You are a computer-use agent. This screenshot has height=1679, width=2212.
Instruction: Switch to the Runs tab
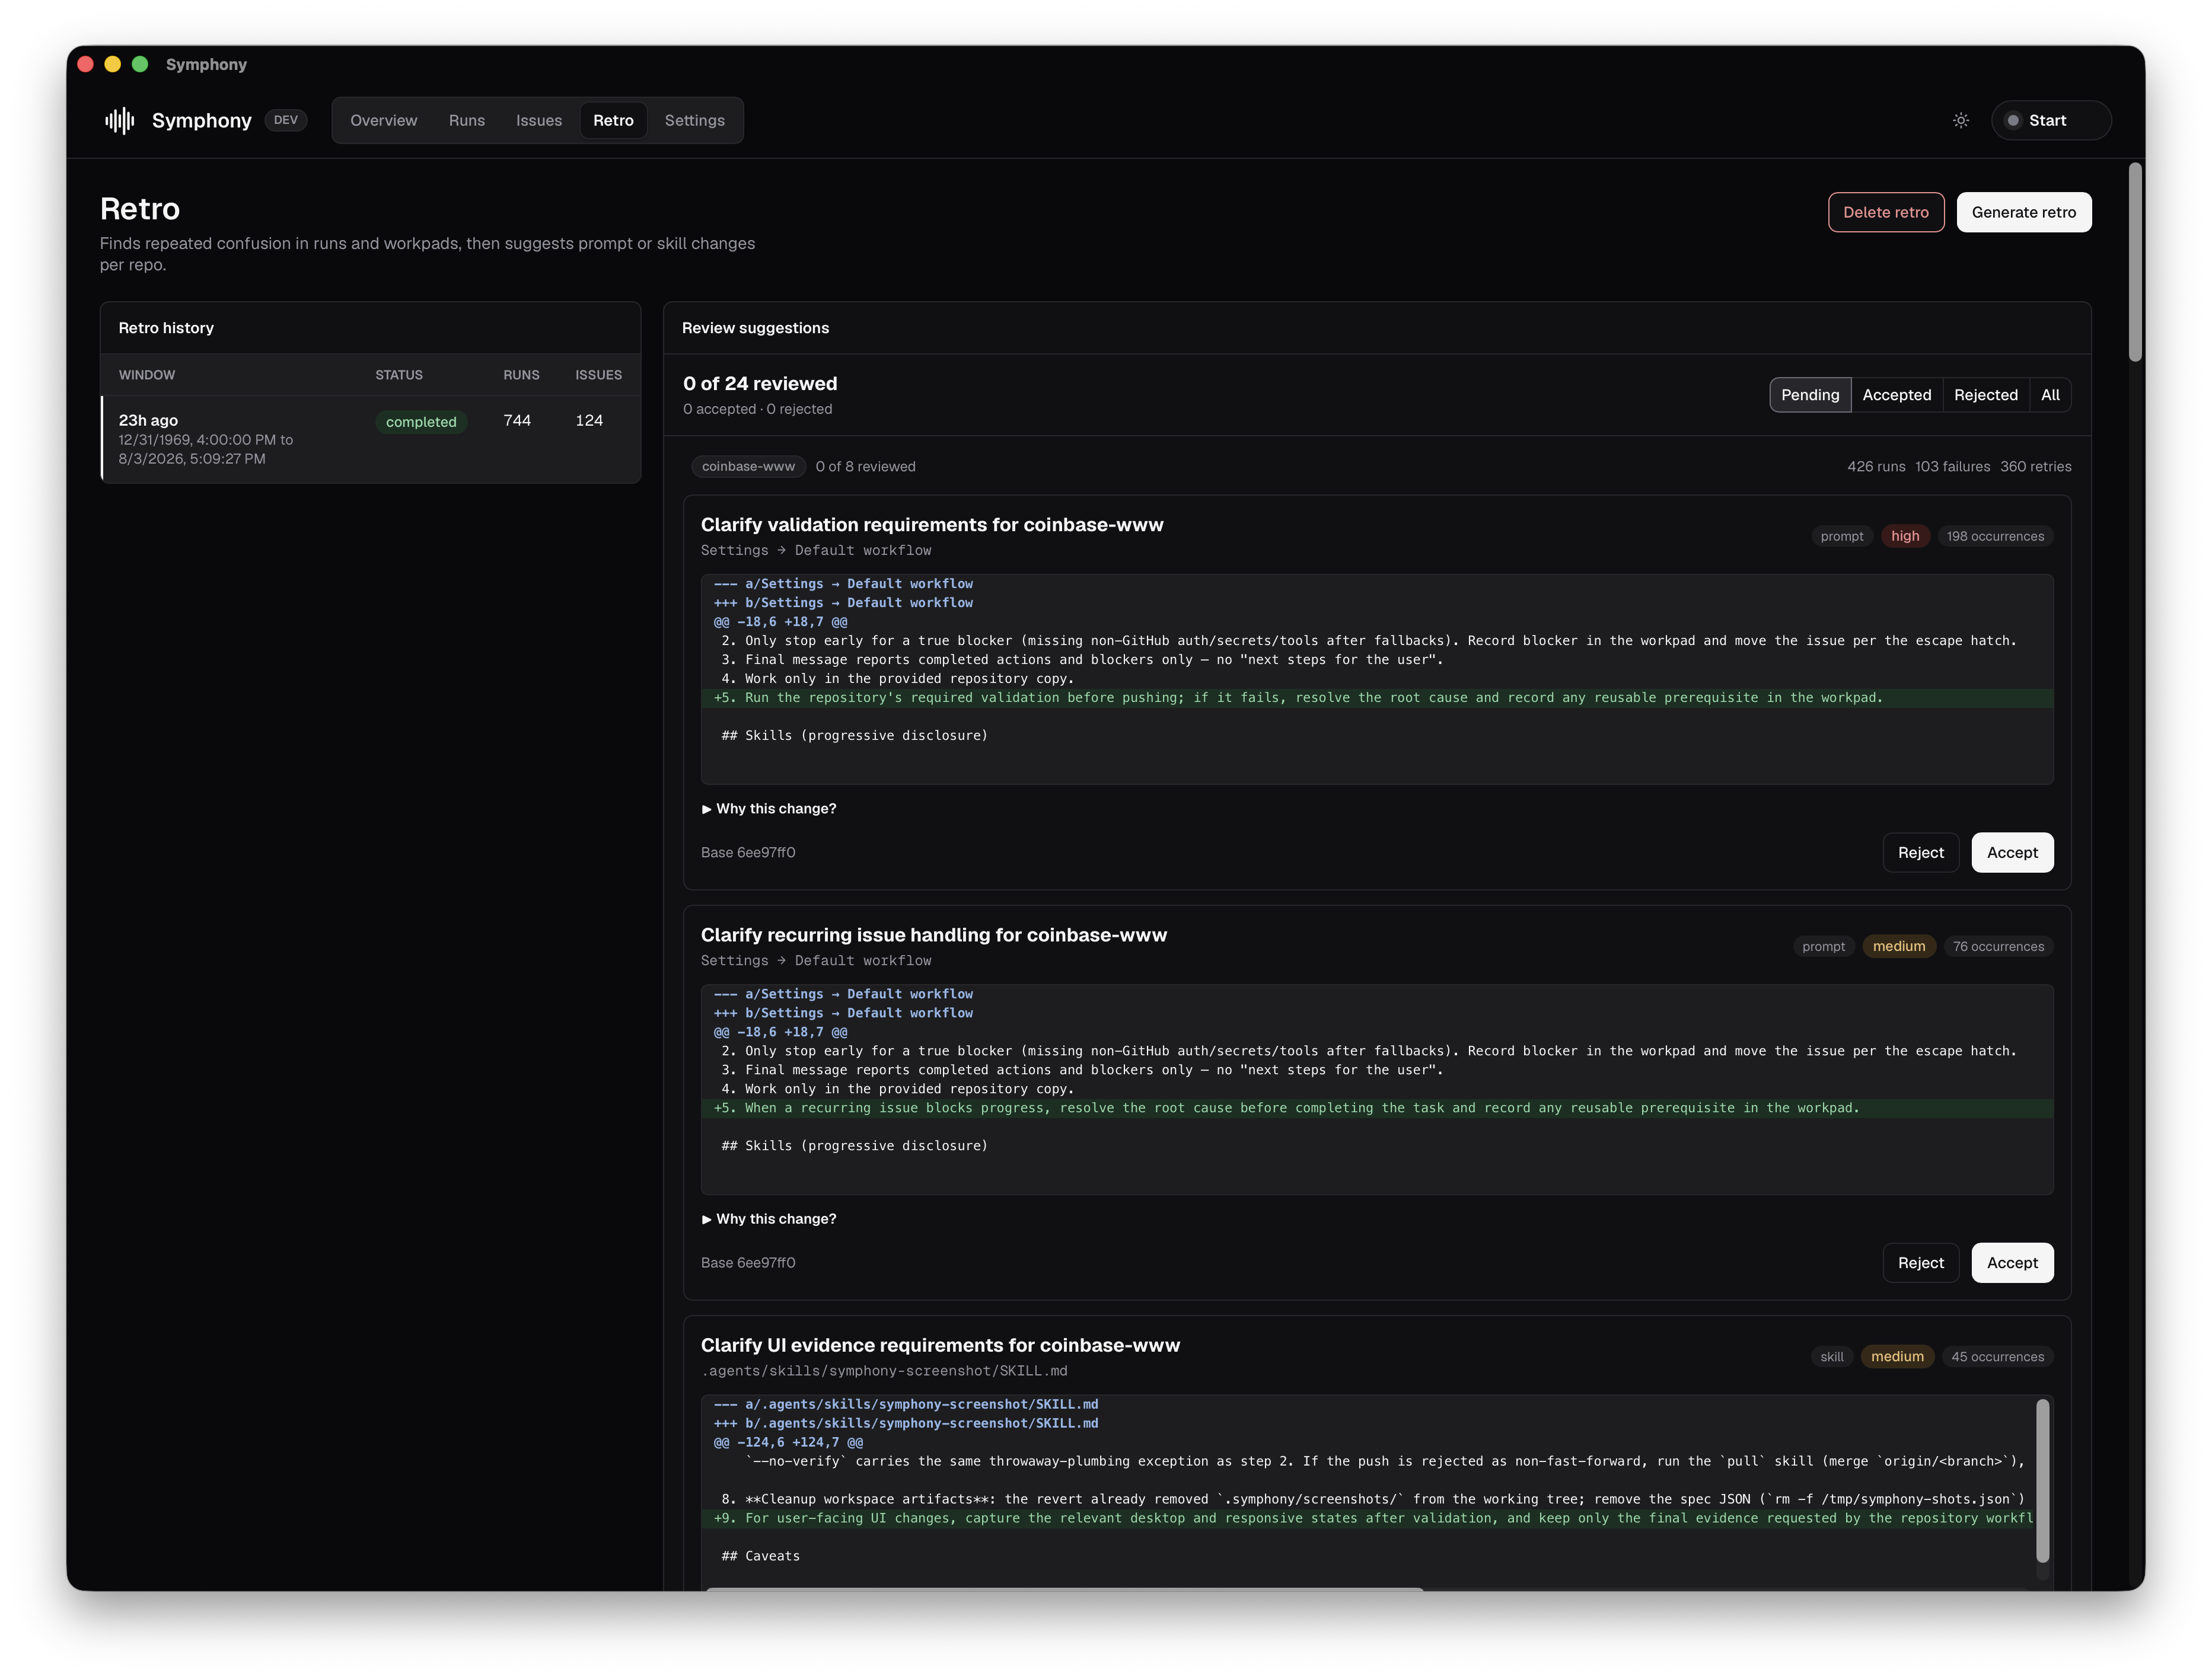click(x=466, y=120)
